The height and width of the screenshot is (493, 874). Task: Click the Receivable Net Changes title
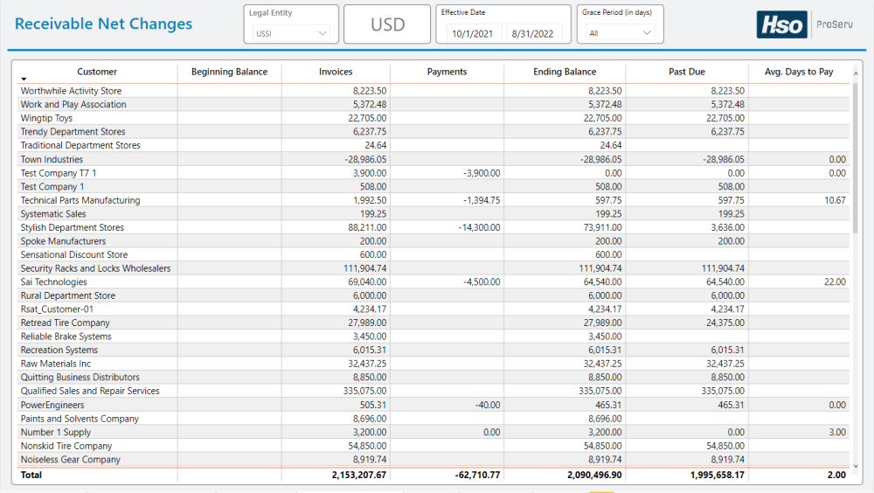tap(103, 24)
